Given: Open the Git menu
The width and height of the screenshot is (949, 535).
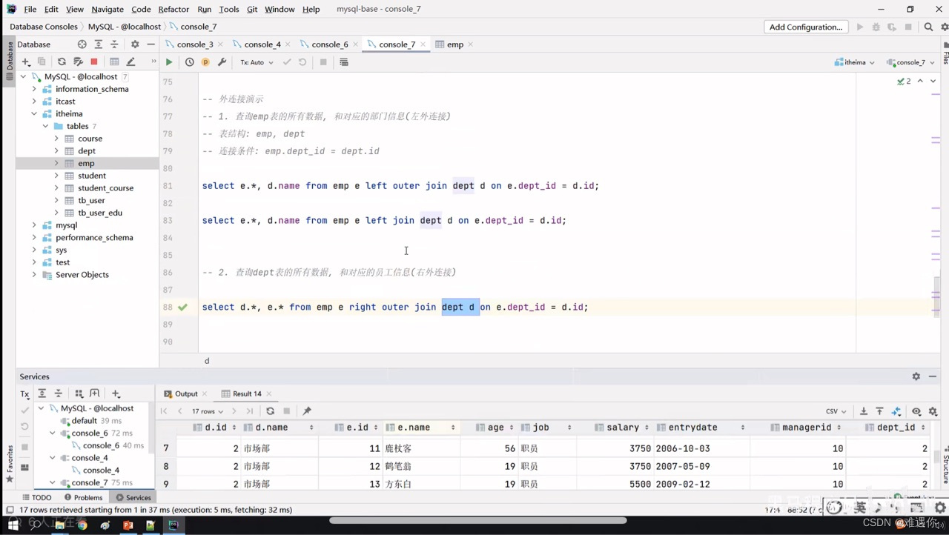Looking at the screenshot, I should click(x=252, y=9).
